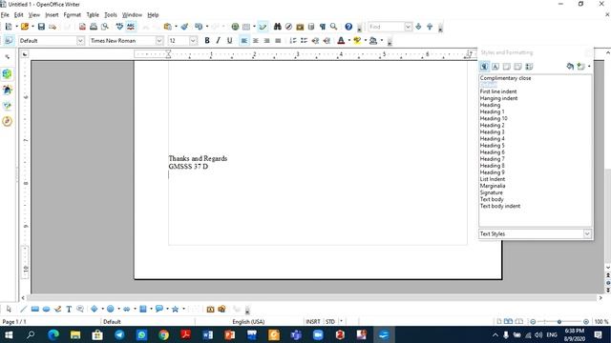The image size is (611, 343).
Task: Click the Fill Format Mode icon in Styles panel
Action: click(570, 67)
